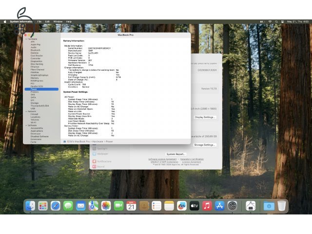
Task: Open App Store from the Dock
Action: 220,206
